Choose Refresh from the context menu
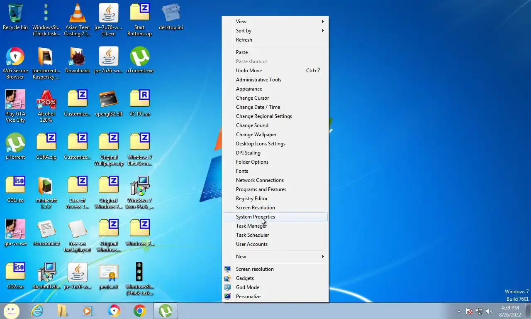 (275, 40)
